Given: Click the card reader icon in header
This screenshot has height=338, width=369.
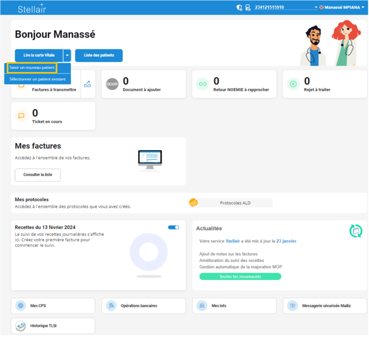Looking at the screenshot, I should pos(247,7).
